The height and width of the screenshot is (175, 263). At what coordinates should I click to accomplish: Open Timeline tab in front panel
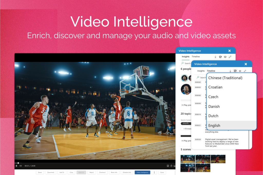[211, 71]
